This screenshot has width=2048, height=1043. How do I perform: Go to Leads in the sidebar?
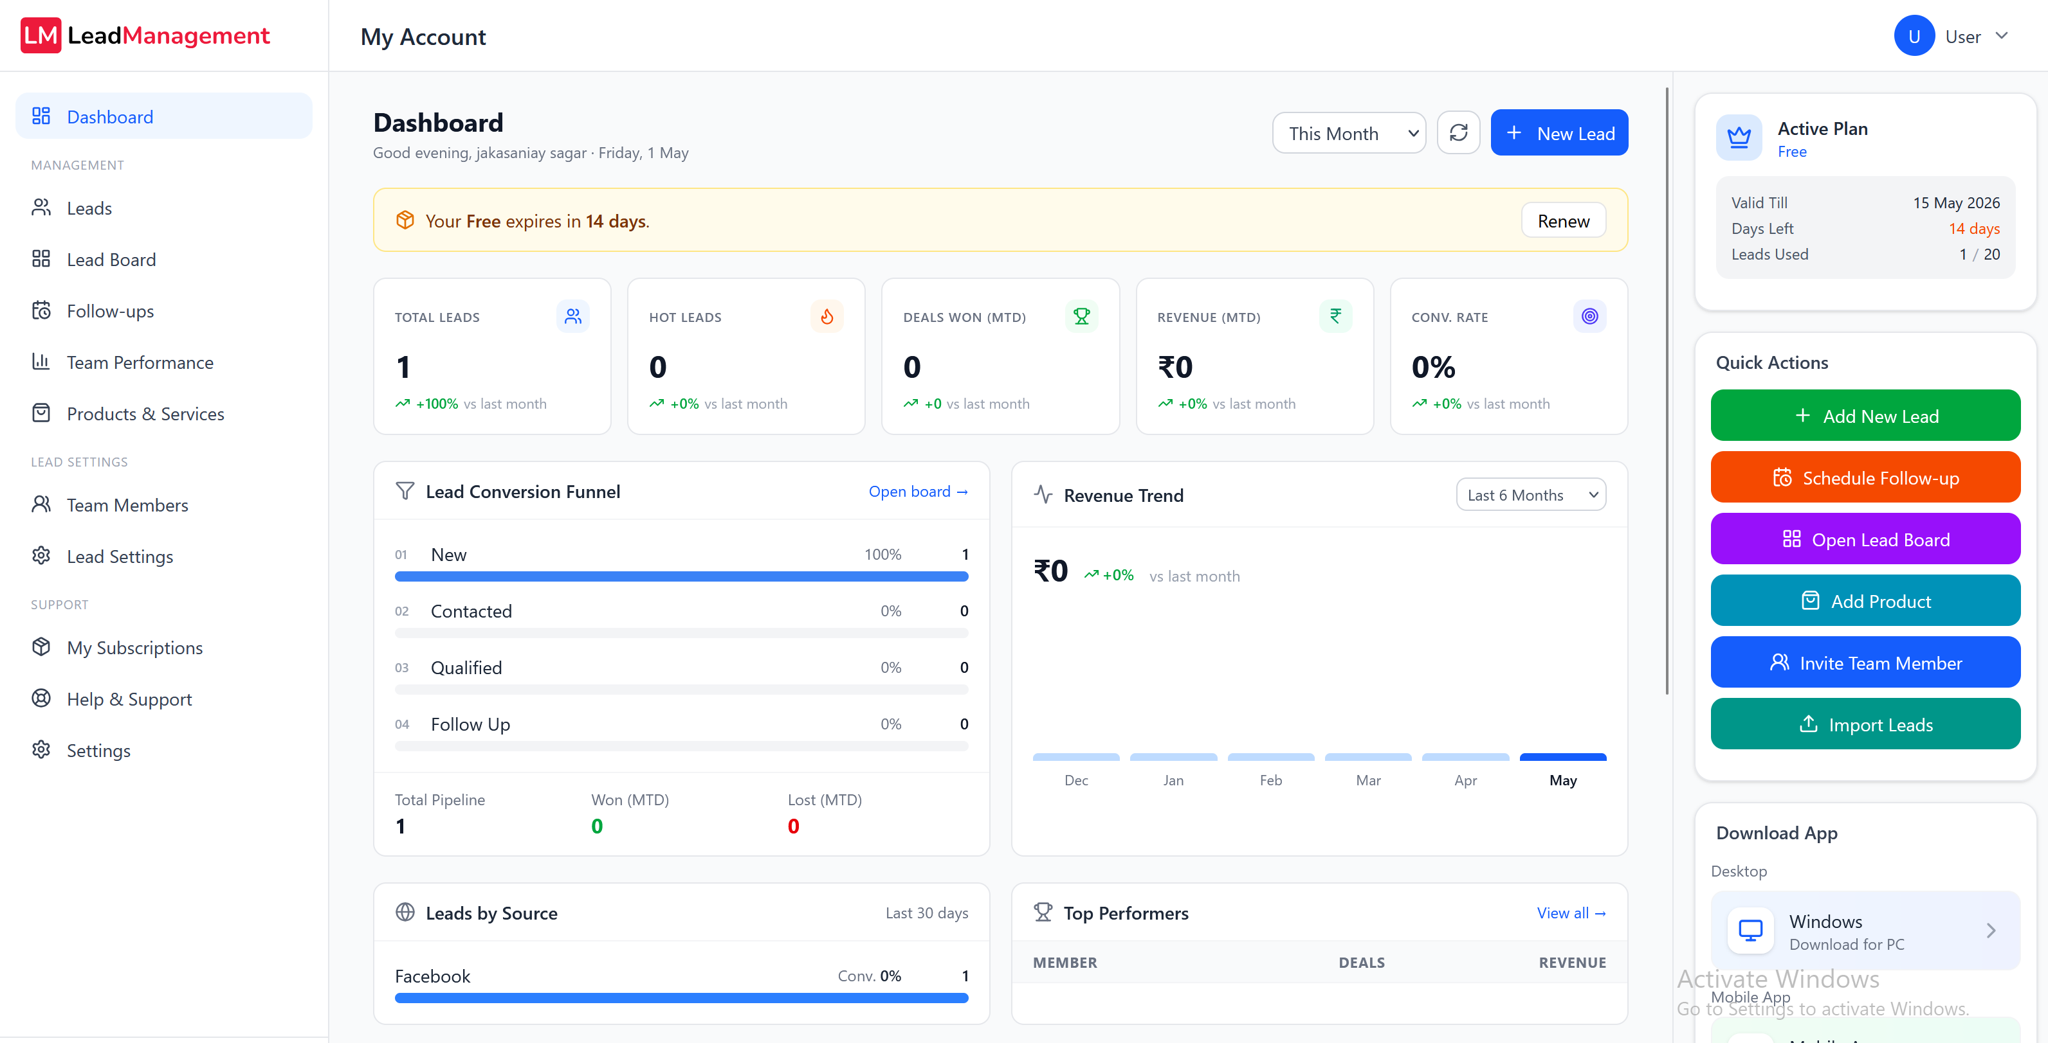(x=164, y=208)
